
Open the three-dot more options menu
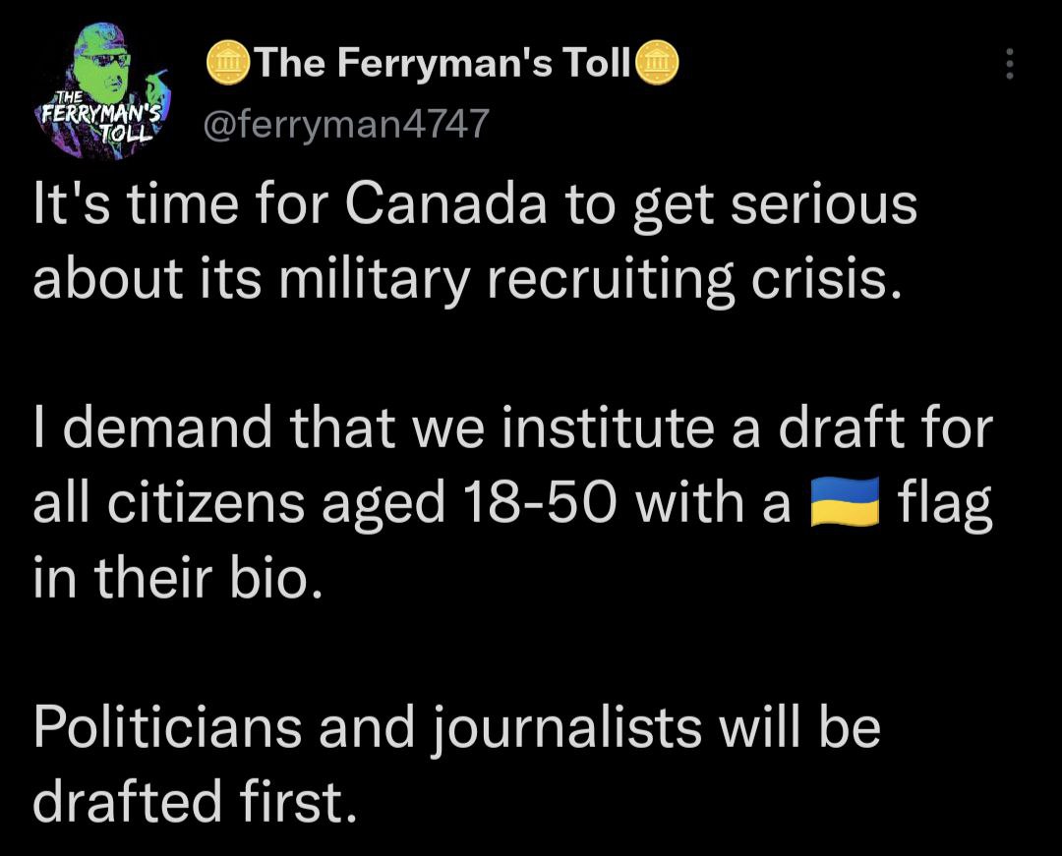1009,64
